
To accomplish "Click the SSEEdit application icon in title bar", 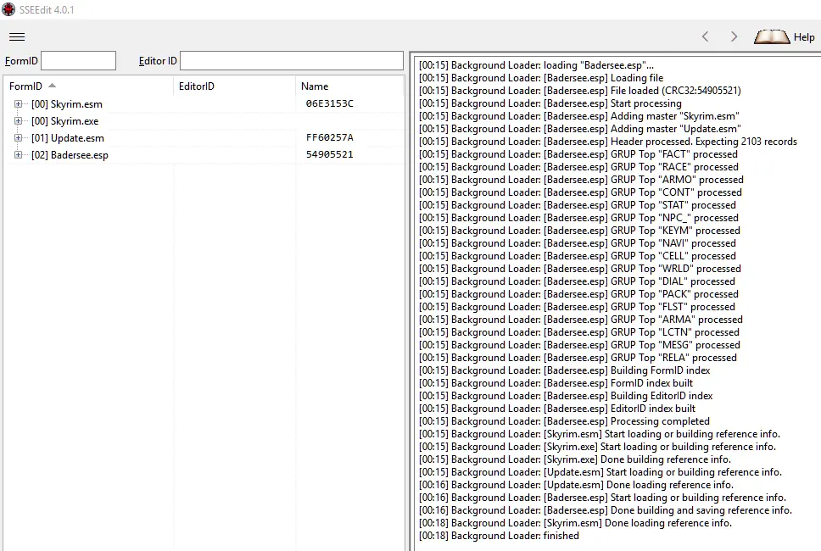I will click(x=8, y=8).
